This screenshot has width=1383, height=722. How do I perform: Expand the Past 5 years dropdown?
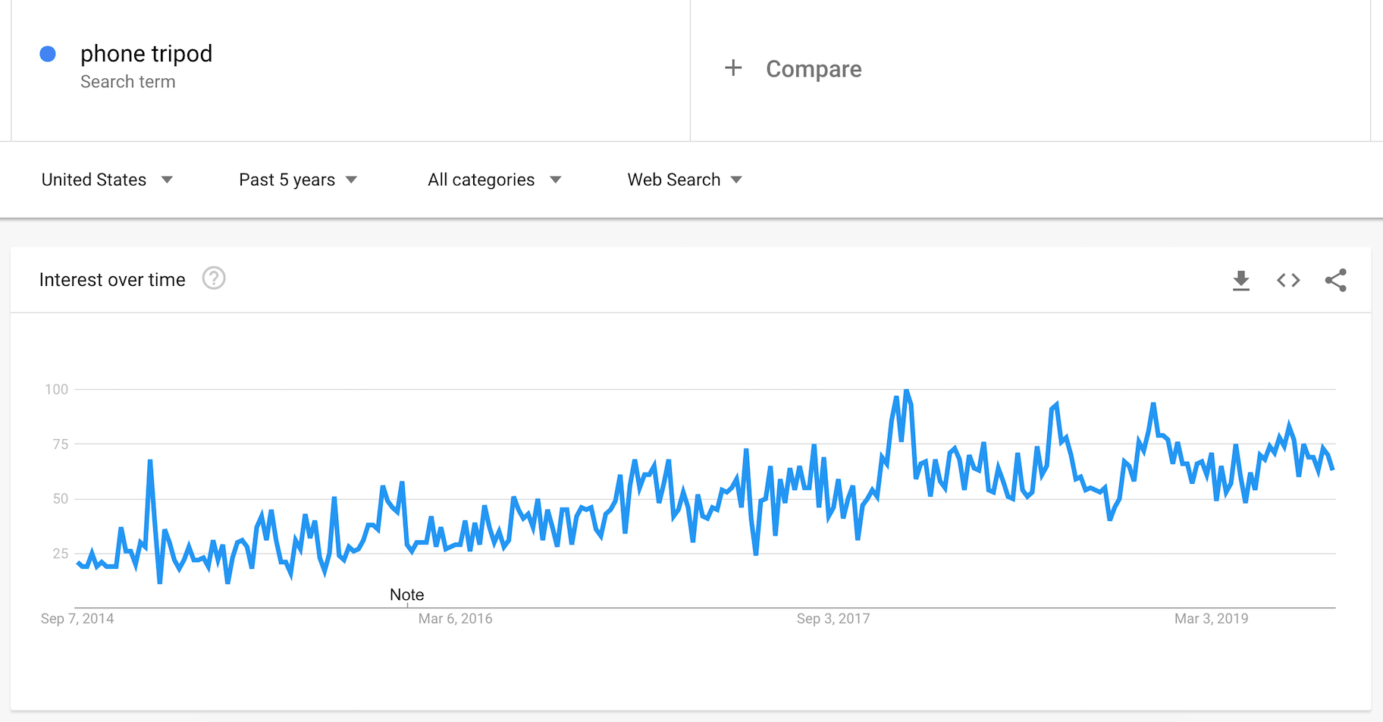click(x=297, y=180)
